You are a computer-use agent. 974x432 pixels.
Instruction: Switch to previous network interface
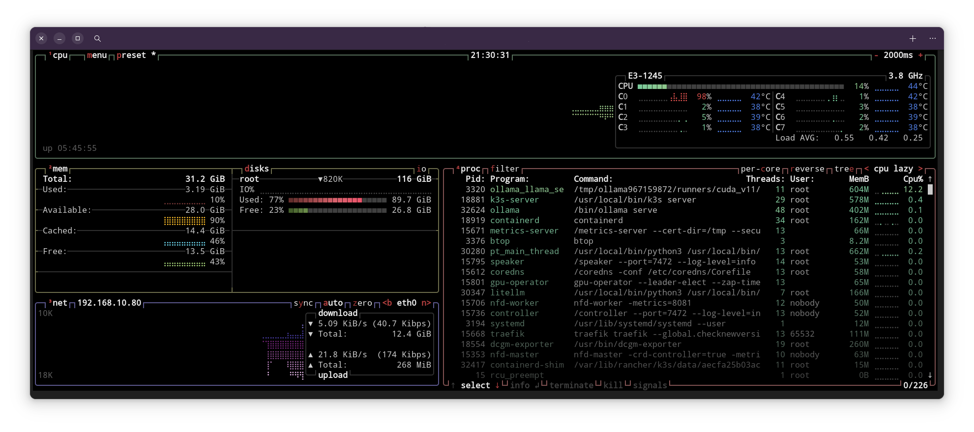coord(387,303)
